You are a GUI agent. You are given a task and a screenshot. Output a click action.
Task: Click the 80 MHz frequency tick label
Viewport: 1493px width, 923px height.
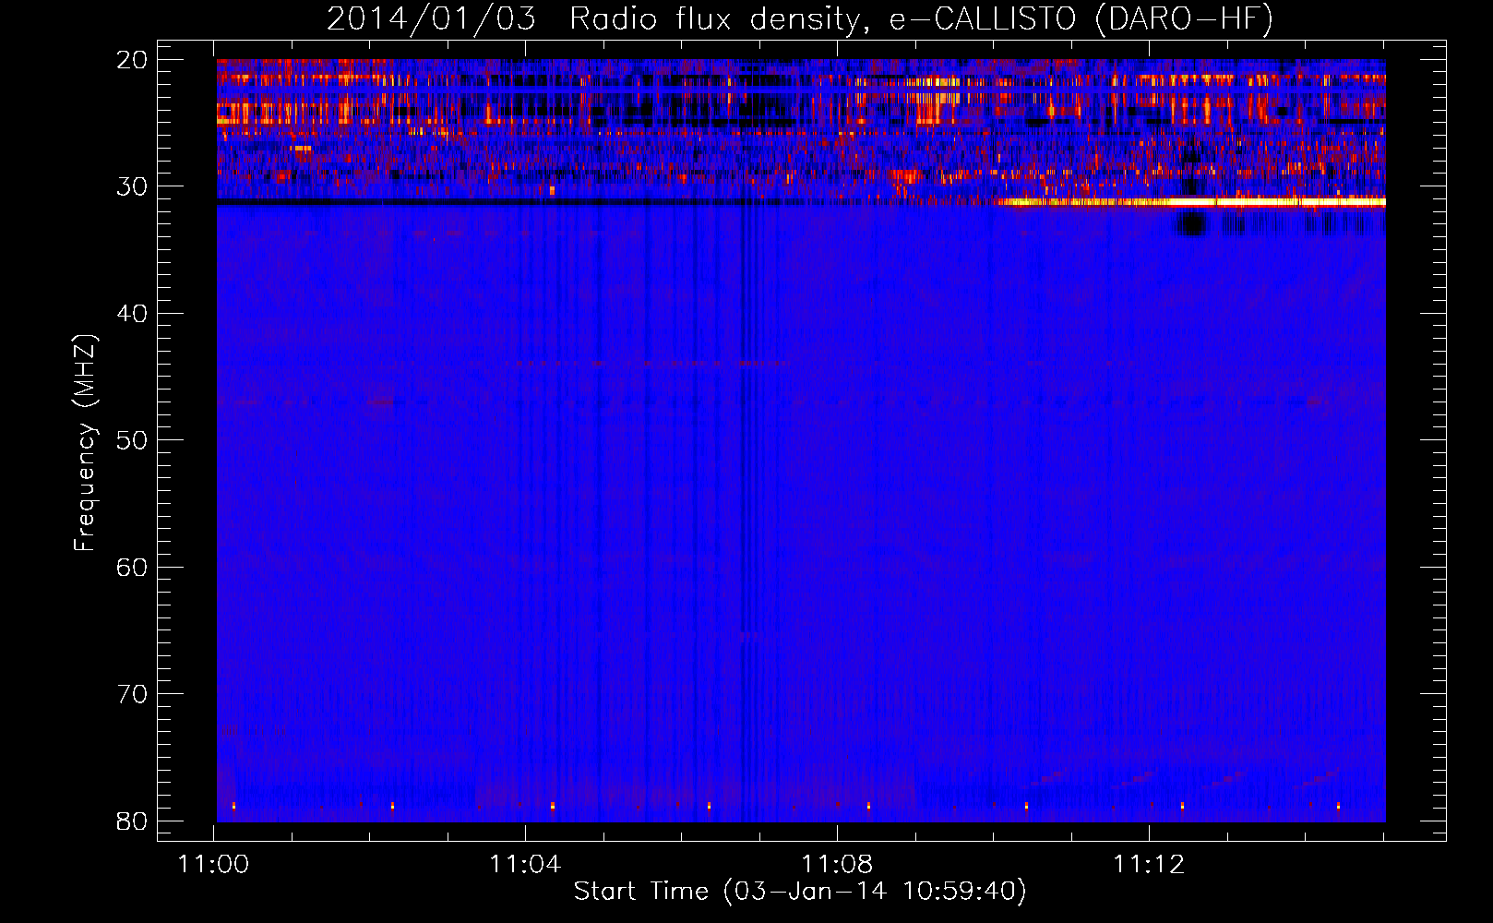point(132,821)
